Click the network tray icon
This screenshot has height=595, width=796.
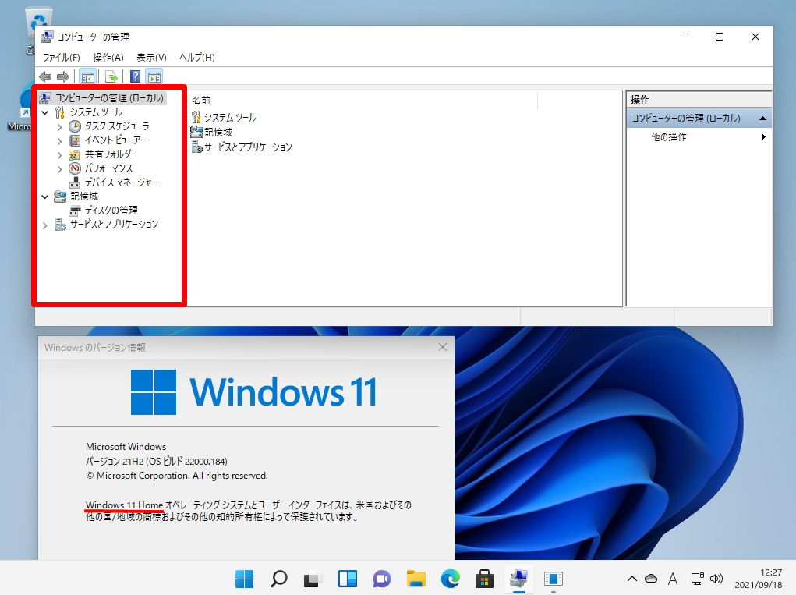tap(698, 579)
